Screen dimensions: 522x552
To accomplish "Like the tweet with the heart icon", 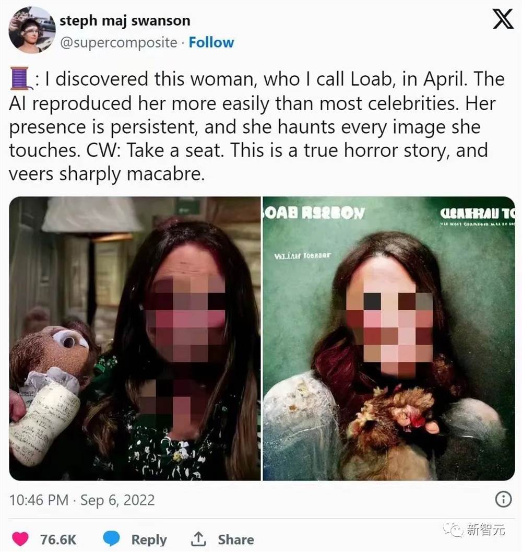I will [x=20, y=539].
